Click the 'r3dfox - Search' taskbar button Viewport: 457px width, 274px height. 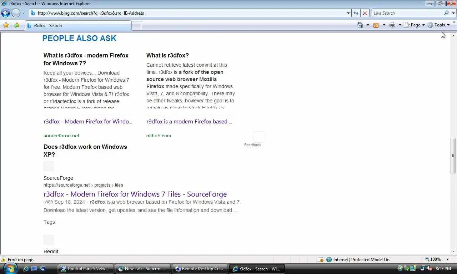pos(257,269)
